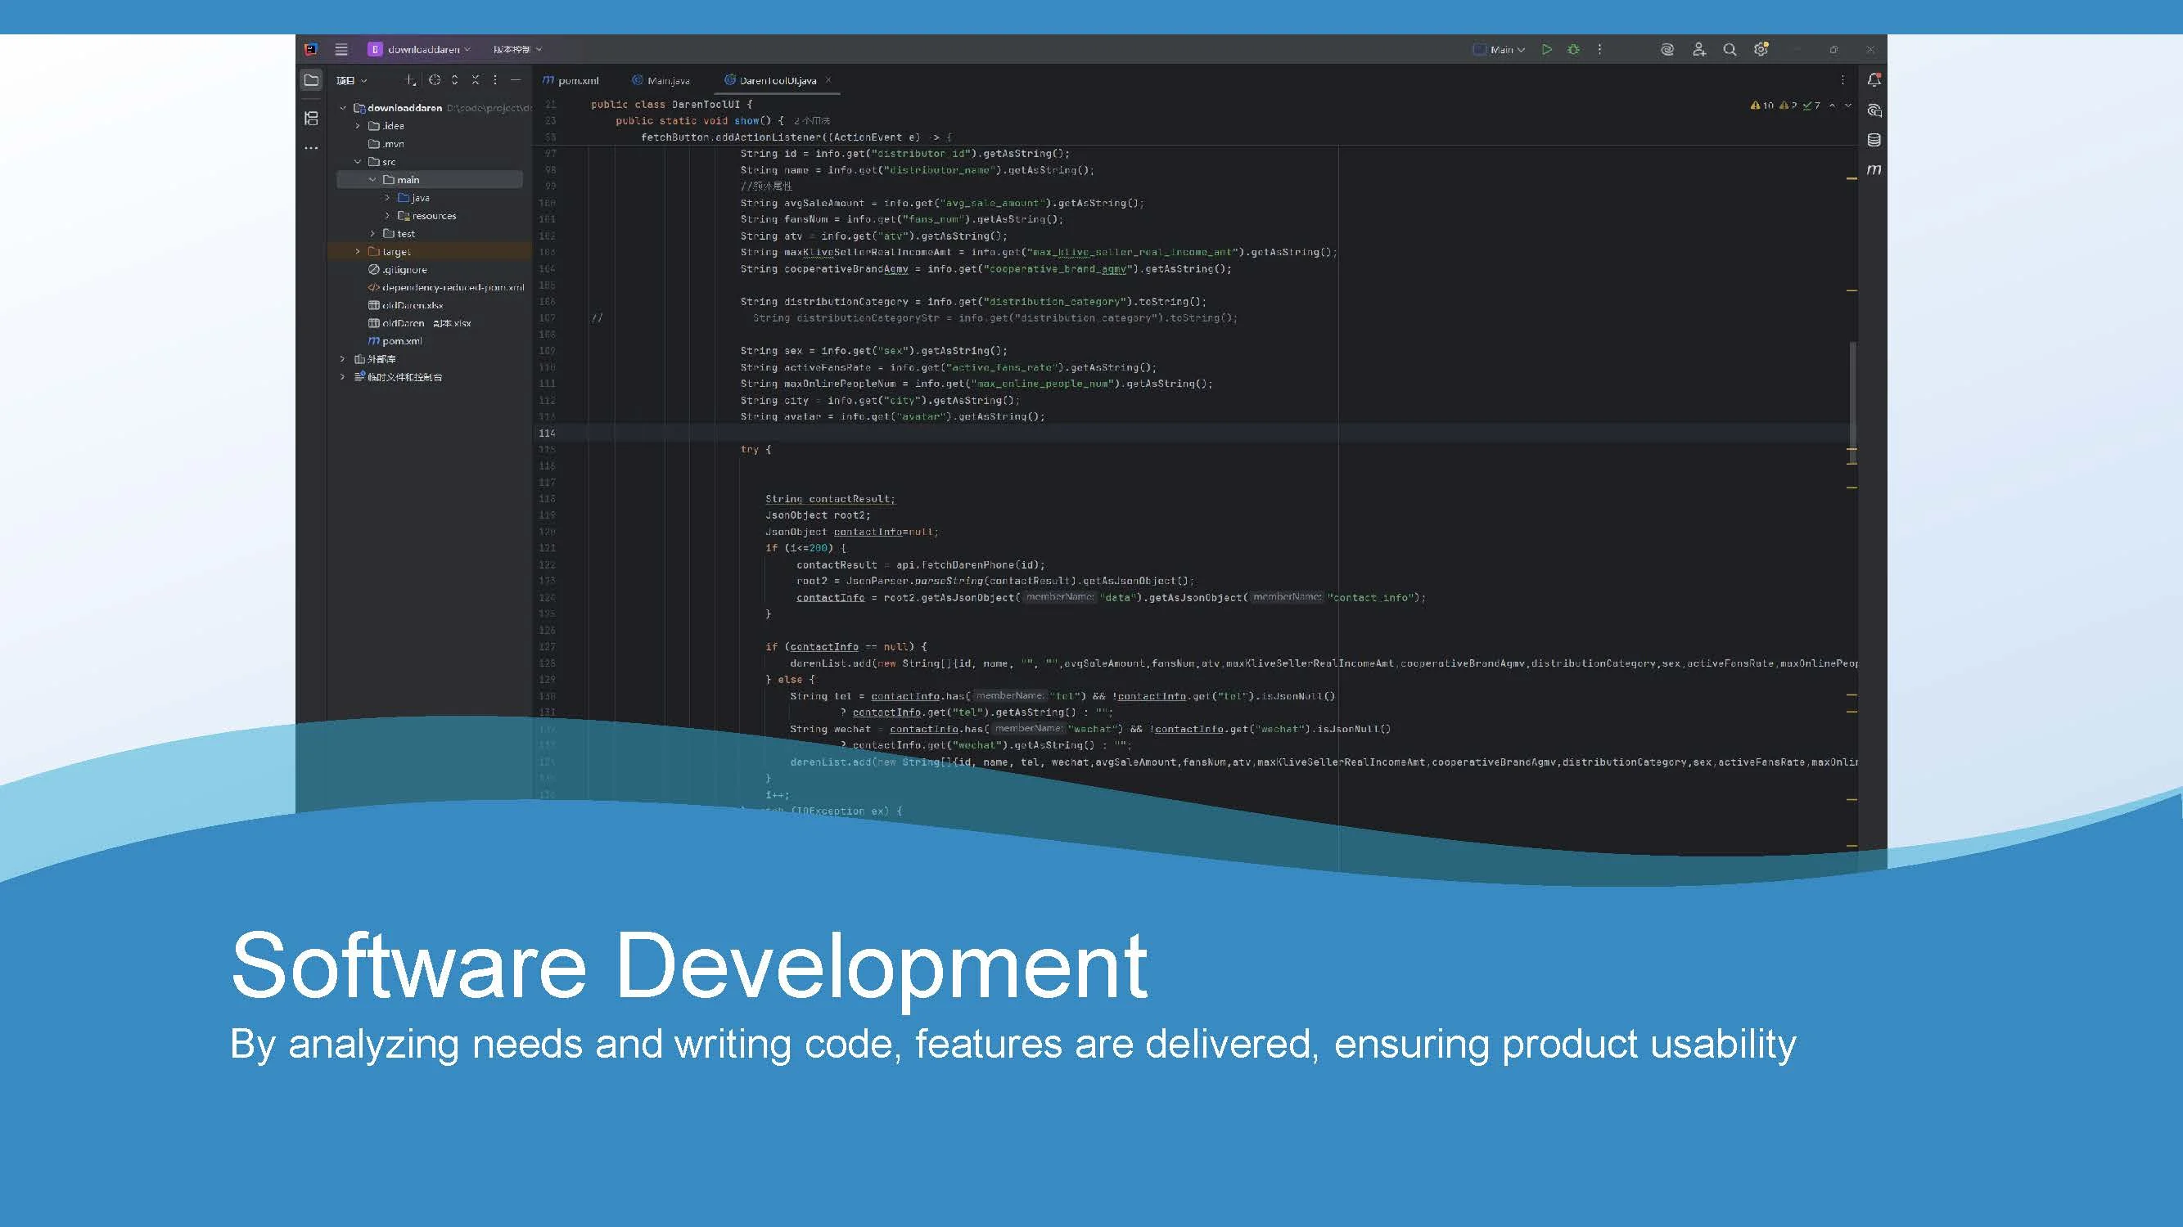Open Code With Me add-user icon

[1698, 49]
